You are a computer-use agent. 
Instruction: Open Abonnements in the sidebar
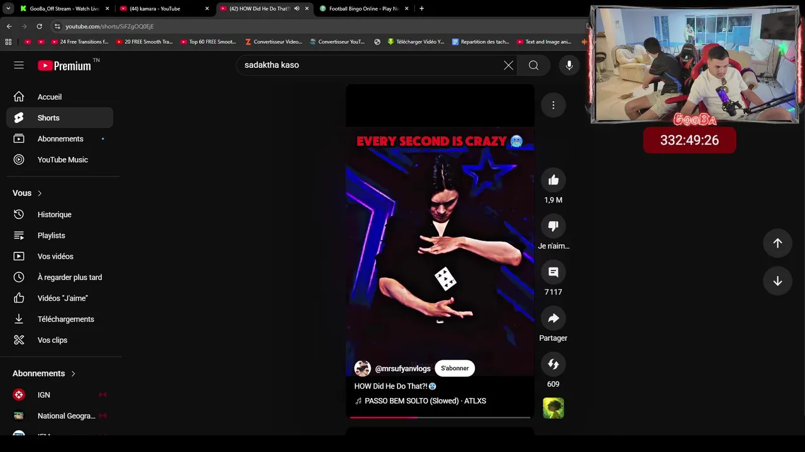pyautogui.click(x=60, y=139)
